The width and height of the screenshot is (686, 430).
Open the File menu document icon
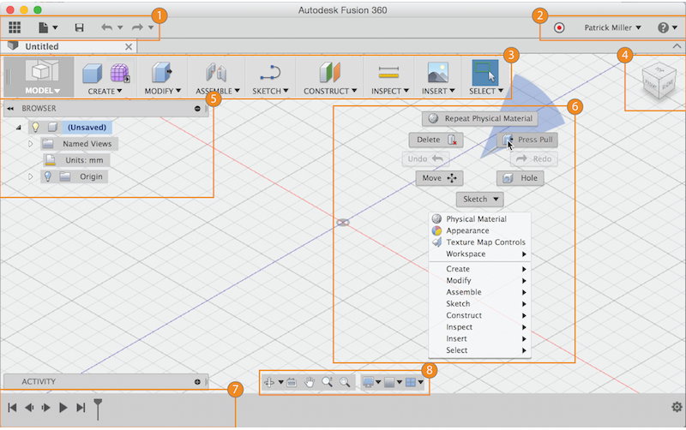pos(44,27)
